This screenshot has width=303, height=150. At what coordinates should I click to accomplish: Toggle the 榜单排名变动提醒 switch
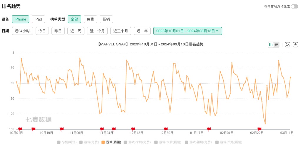[294, 6]
